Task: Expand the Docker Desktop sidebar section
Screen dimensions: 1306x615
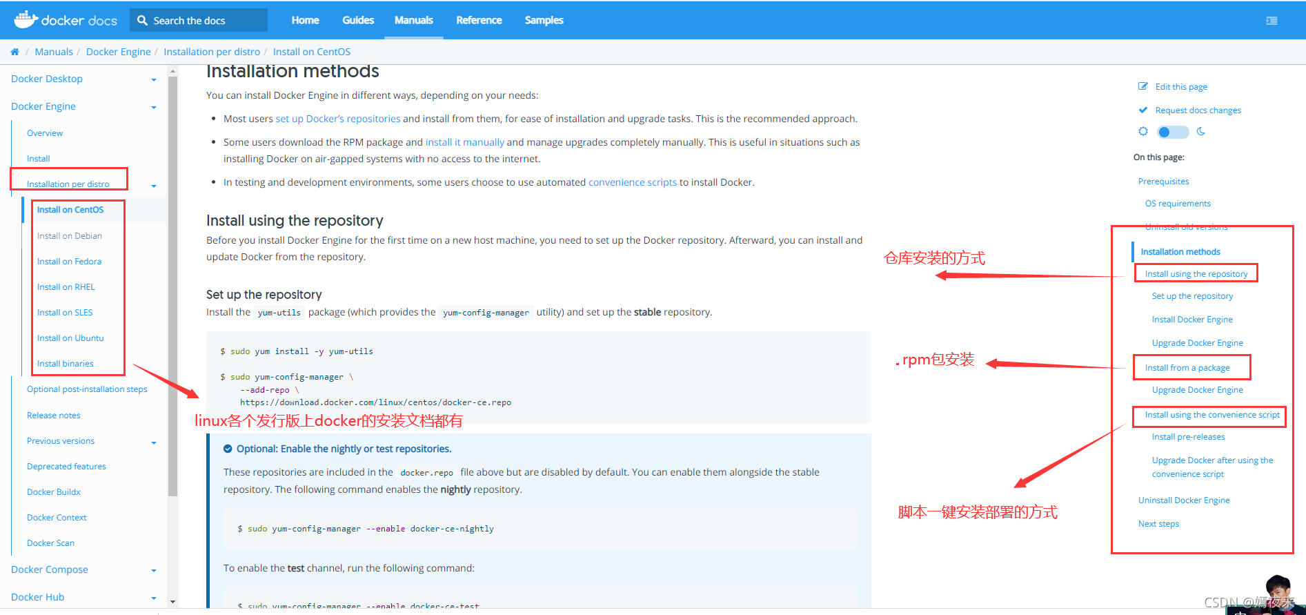Action: [x=153, y=80]
